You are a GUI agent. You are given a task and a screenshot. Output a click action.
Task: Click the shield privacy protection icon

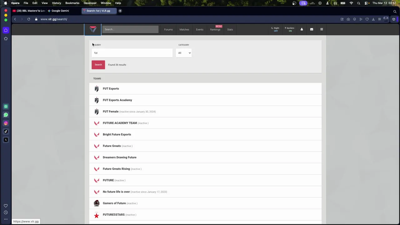click(354, 19)
